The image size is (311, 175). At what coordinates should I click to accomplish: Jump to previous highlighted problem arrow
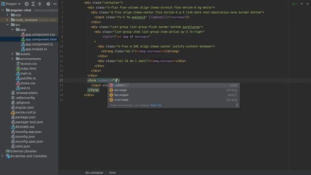pyautogui.click(x=302, y=4)
